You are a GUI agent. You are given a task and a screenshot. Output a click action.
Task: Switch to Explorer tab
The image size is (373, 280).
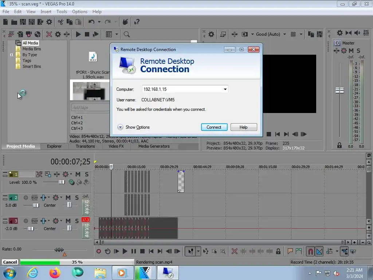click(54, 146)
